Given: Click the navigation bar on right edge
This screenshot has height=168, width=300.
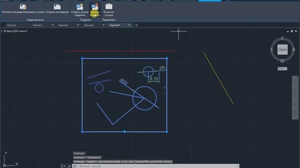Looking at the screenshot, I should [295, 98].
